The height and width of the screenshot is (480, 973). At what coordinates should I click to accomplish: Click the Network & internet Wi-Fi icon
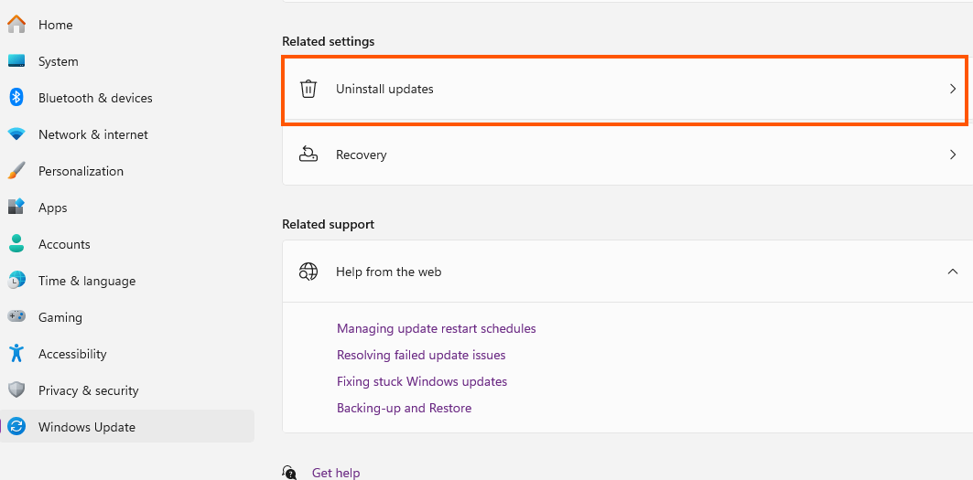click(16, 134)
